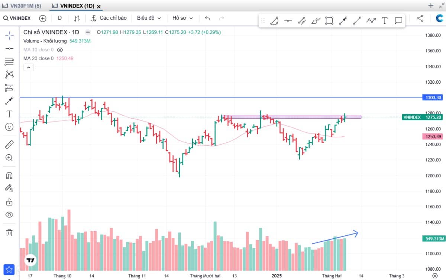Click the blue C logo button
Image resolution: width=446 pixels, height=280 pixels.
(440, 18)
